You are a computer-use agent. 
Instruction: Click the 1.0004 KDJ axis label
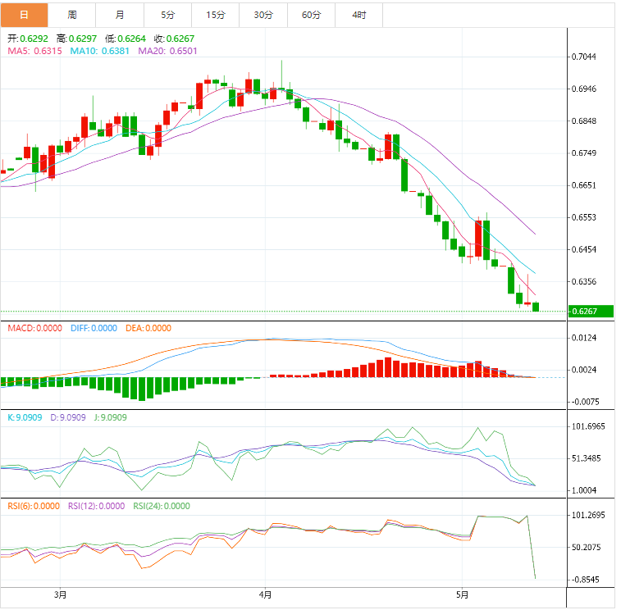[584, 491]
